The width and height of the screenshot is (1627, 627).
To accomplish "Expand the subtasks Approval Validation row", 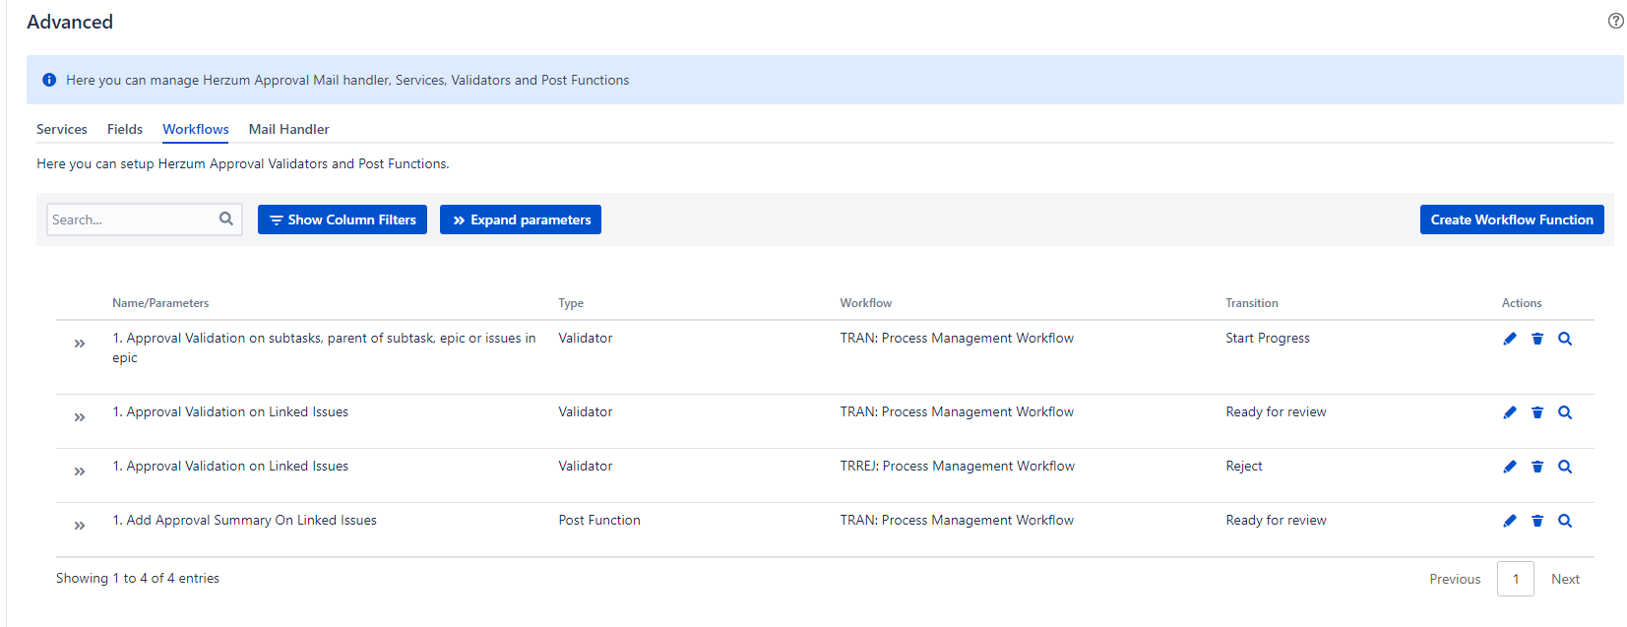I will tap(80, 344).
